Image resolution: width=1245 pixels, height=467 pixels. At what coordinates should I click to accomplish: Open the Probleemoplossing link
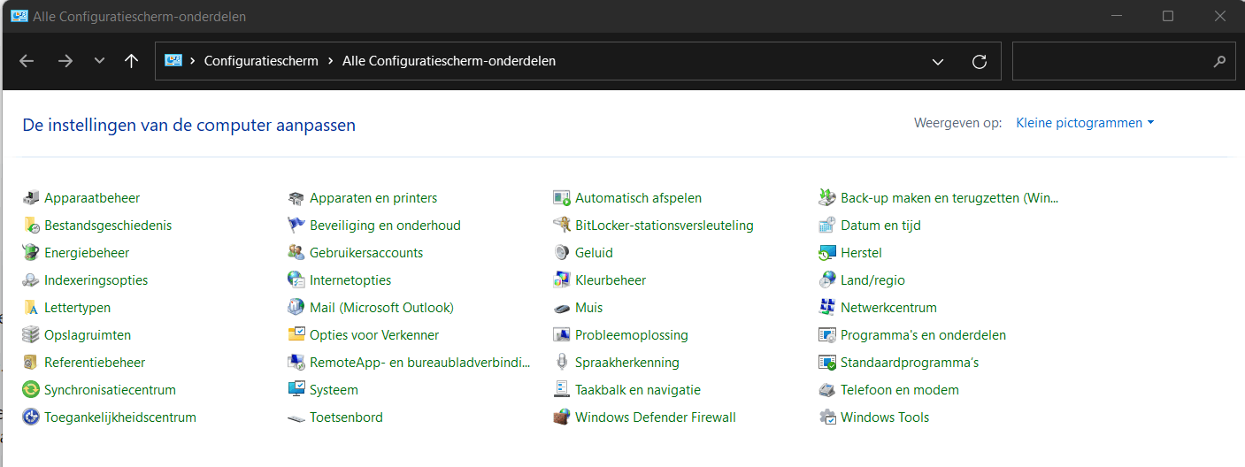click(x=632, y=335)
